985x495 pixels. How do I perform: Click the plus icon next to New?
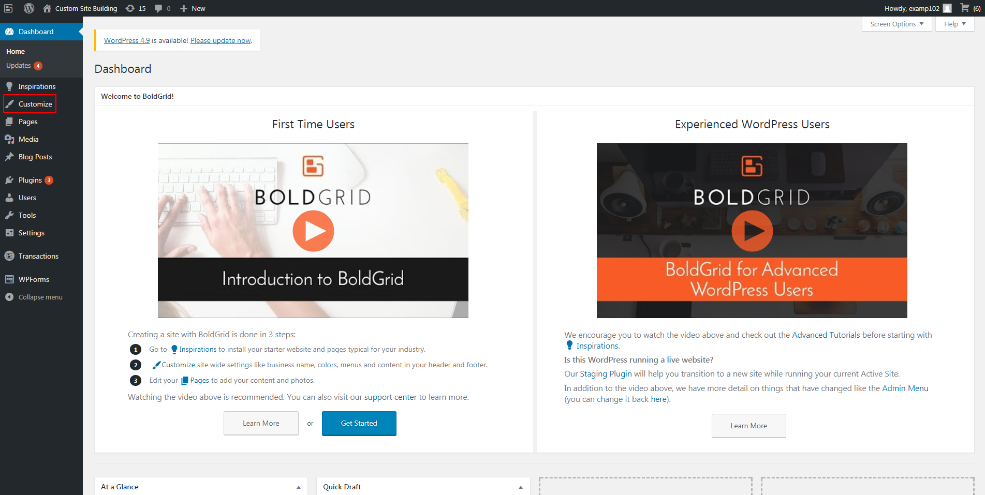[183, 8]
